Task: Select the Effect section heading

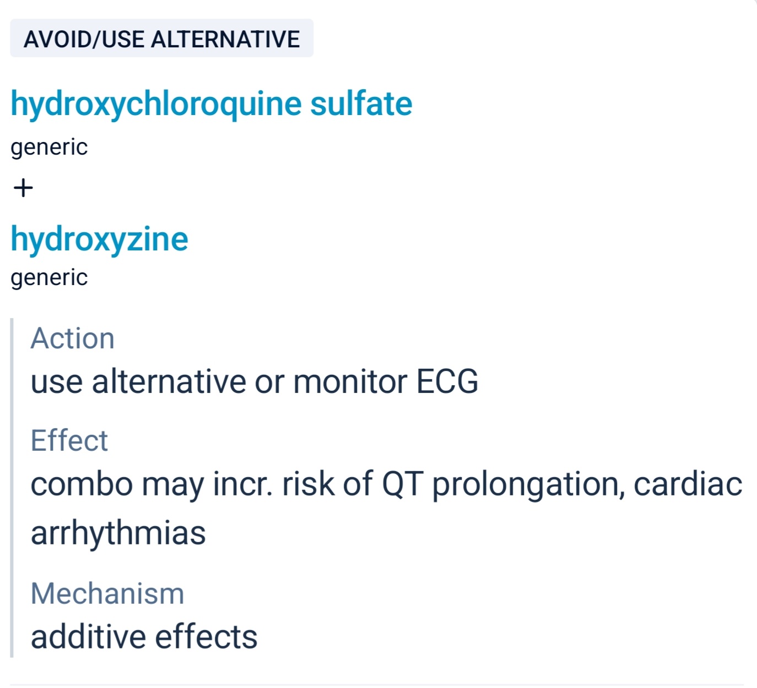Action: point(69,441)
